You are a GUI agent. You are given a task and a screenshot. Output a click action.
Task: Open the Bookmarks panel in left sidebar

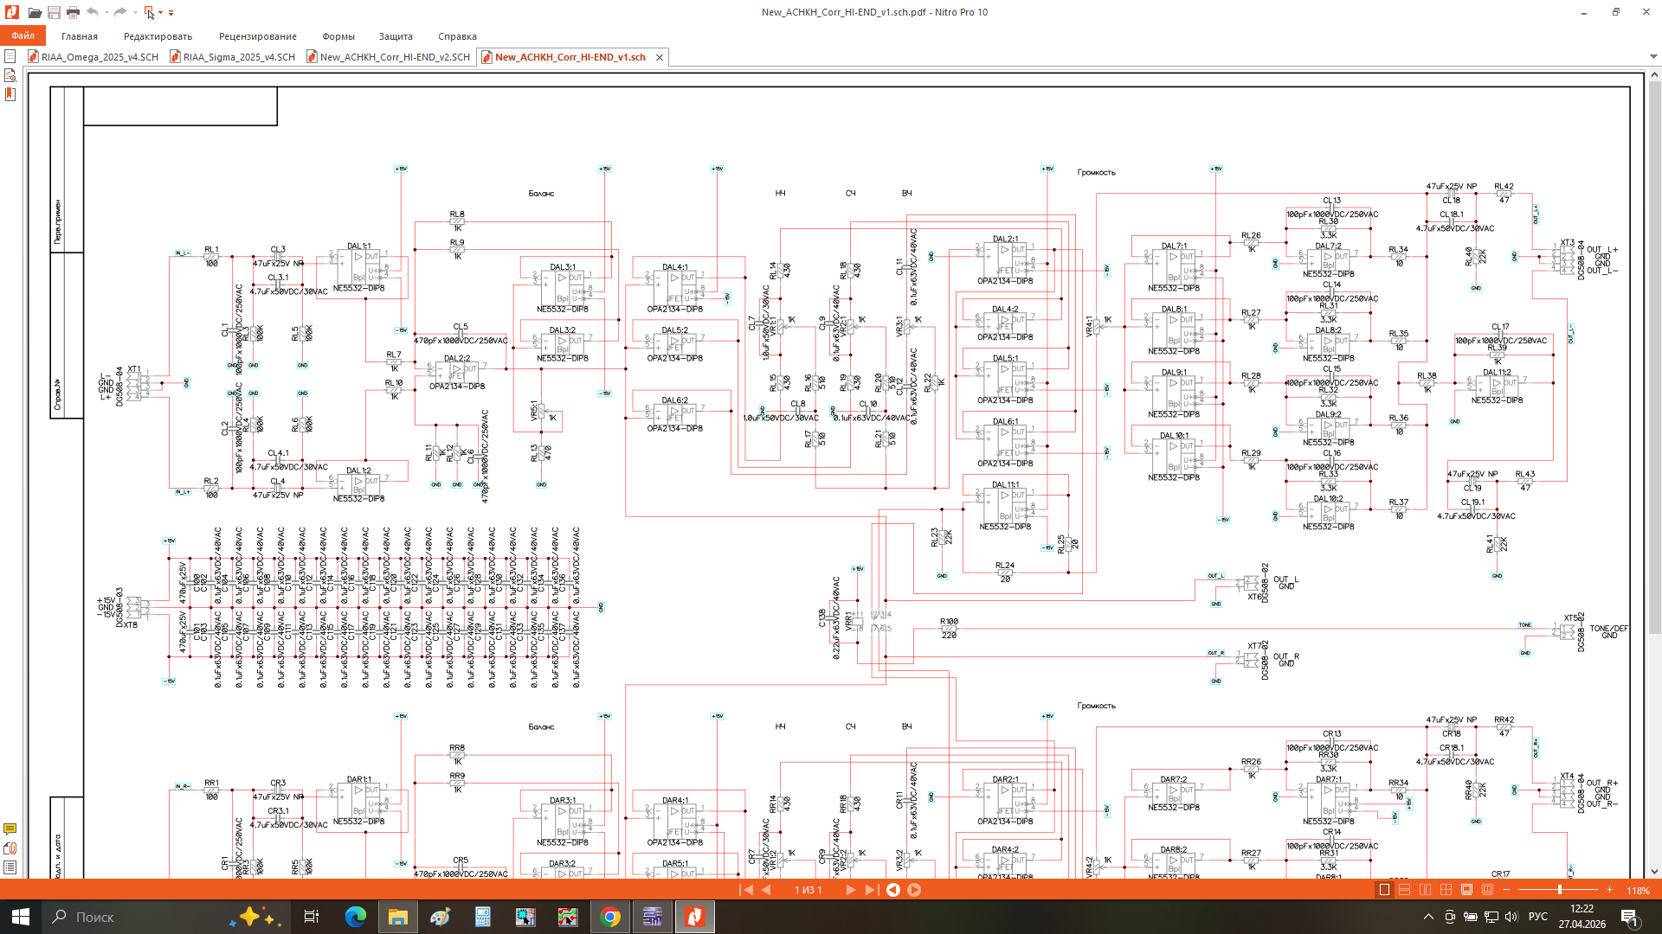tap(10, 94)
